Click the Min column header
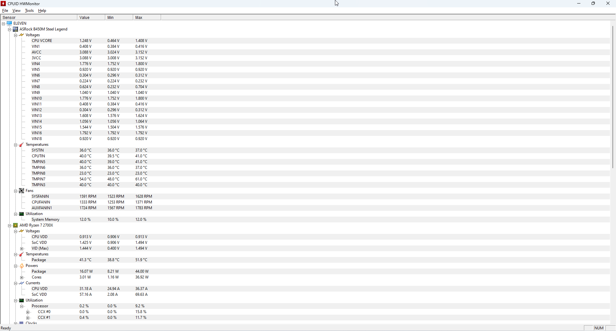The width and height of the screenshot is (616, 331). point(119,17)
